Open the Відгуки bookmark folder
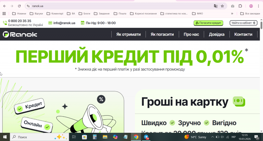263x141 pixels. pos(36,13)
